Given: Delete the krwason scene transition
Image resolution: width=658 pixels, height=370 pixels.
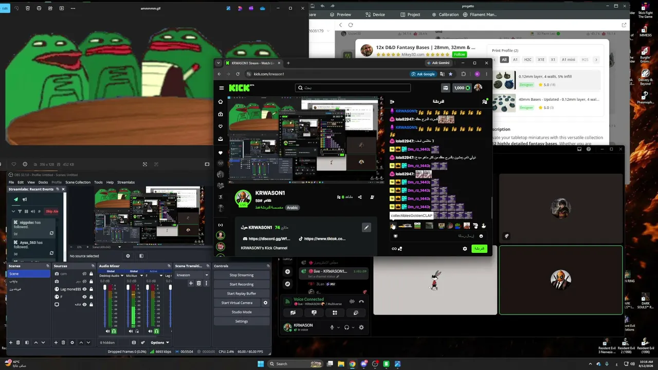Looking at the screenshot, I should coord(198,283).
